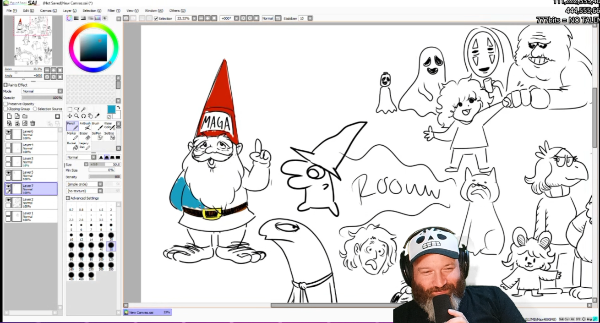Enable Preserve Opacity checkbox
The width and height of the screenshot is (600, 323).
pos(6,104)
